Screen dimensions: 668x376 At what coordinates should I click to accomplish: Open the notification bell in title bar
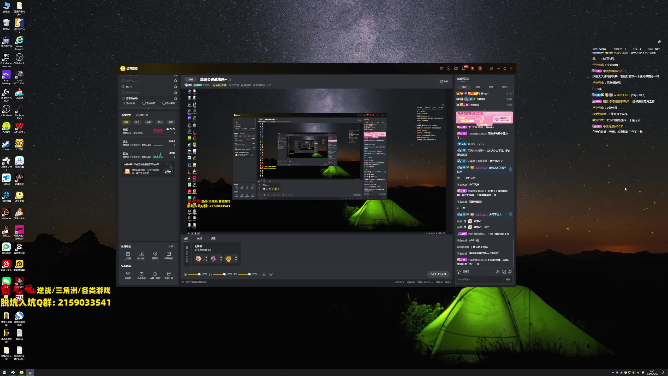[x=464, y=68]
